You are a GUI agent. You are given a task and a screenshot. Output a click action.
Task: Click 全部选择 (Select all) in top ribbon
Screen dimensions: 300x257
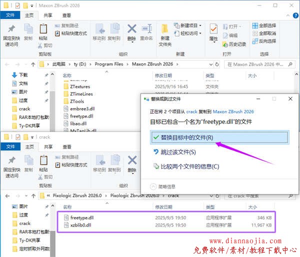click(264, 25)
